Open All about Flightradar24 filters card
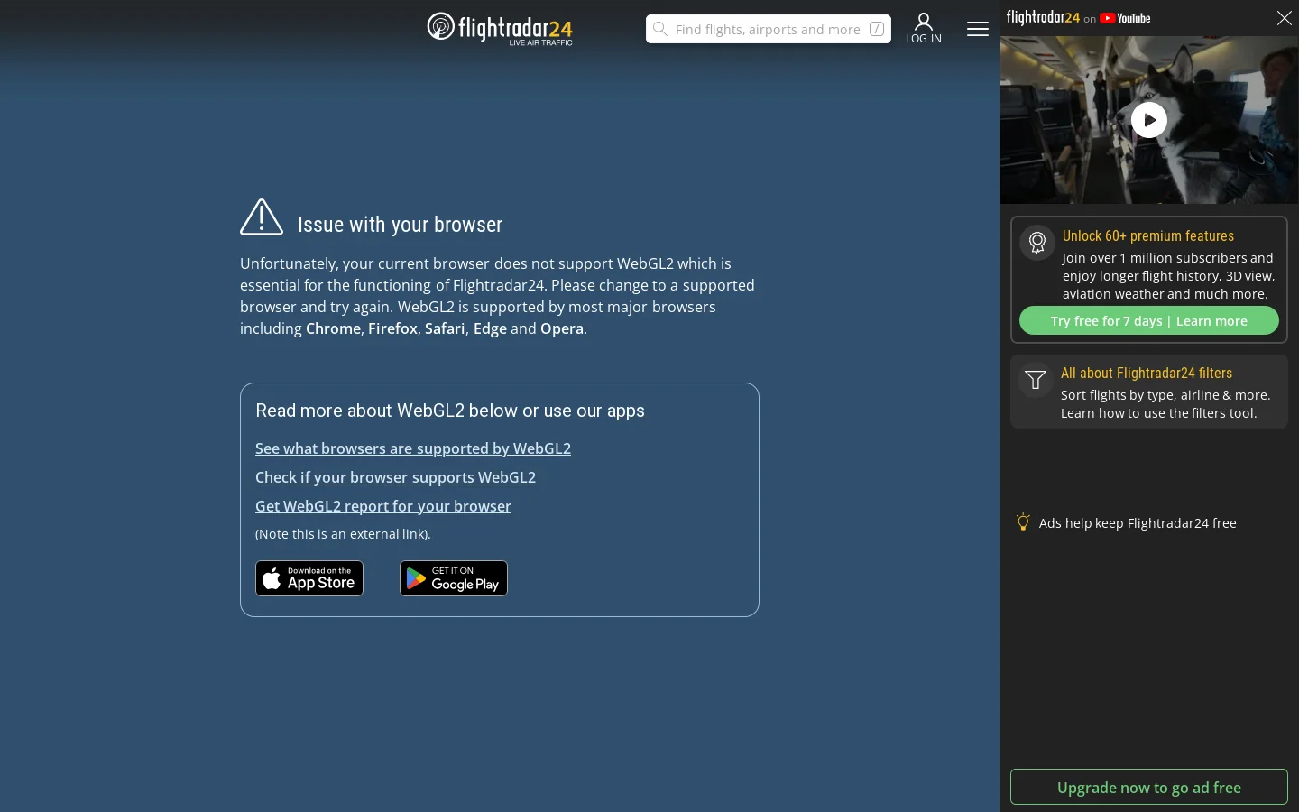The image size is (1299, 812). coord(1149,392)
